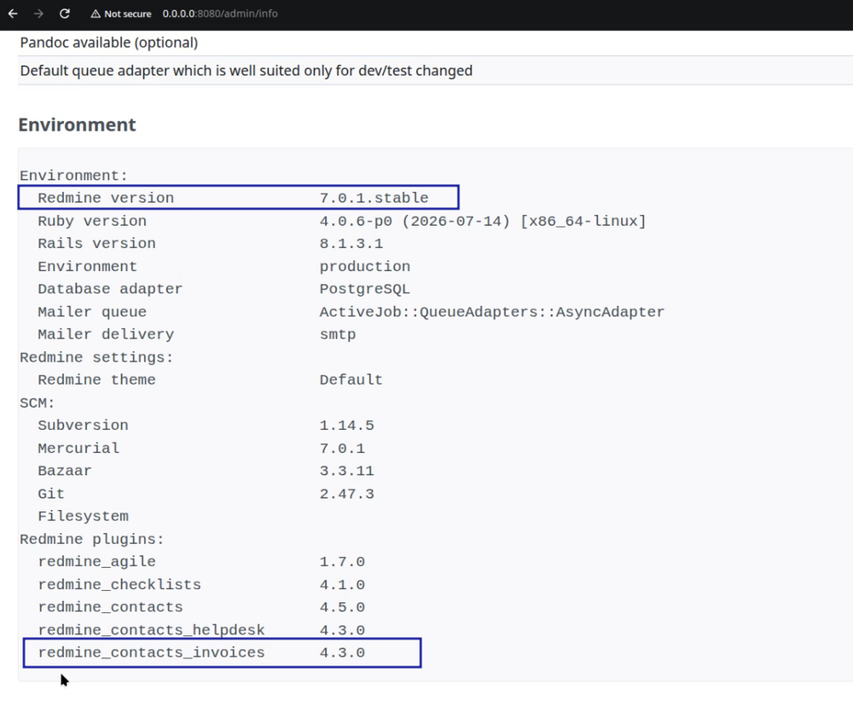
Task: Reload the admin info page
Action: coord(65,14)
